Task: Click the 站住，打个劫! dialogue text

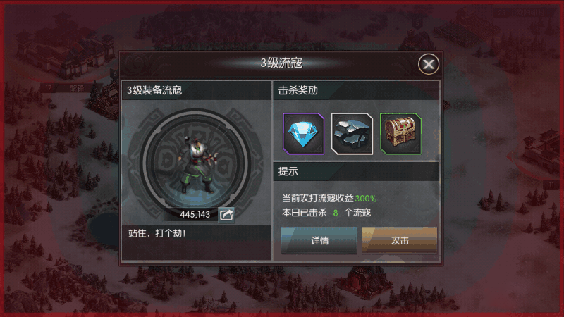Action: pyautogui.click(x=157, y=234)
